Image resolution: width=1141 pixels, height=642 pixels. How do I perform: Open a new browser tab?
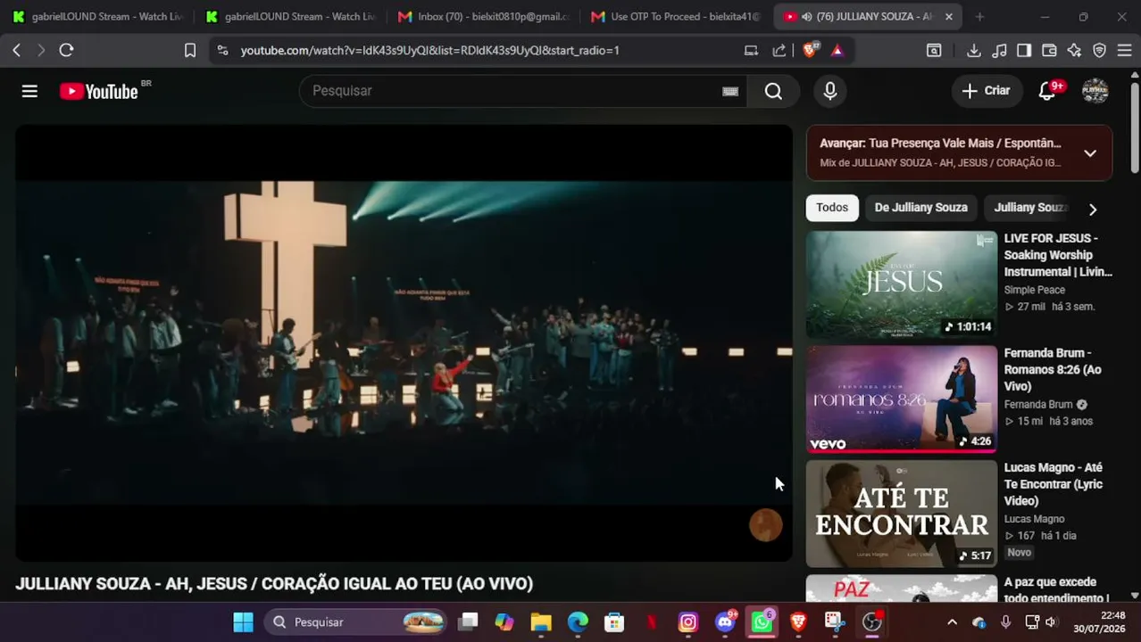(979, 16)
